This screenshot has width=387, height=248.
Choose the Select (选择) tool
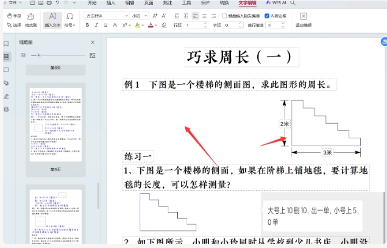click(x=14, y=25)
